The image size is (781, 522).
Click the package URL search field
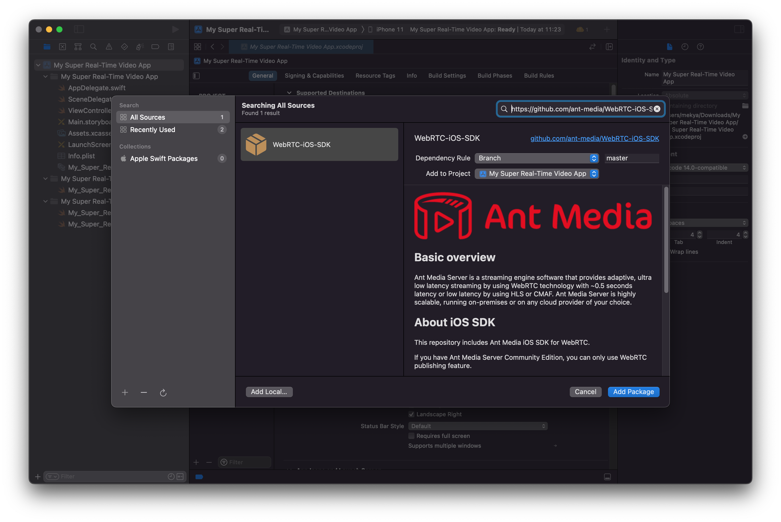click(580, 109)
